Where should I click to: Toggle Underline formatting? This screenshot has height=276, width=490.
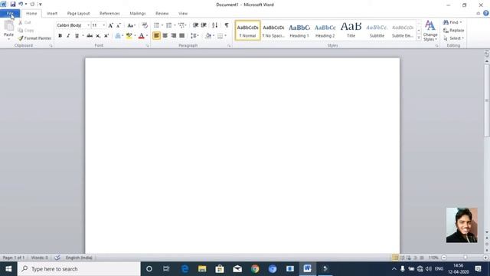click(77, 36)
